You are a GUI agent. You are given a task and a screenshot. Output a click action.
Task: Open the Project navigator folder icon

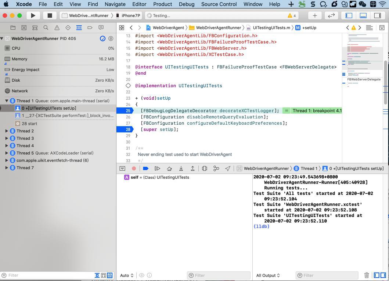pyautogui.click(x=13, y=28)
